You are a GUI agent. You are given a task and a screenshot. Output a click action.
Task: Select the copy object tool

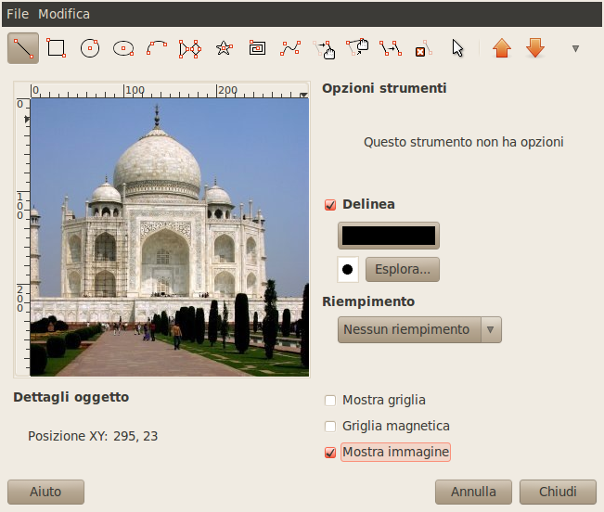pyautogui.click(x=391, y=48)
